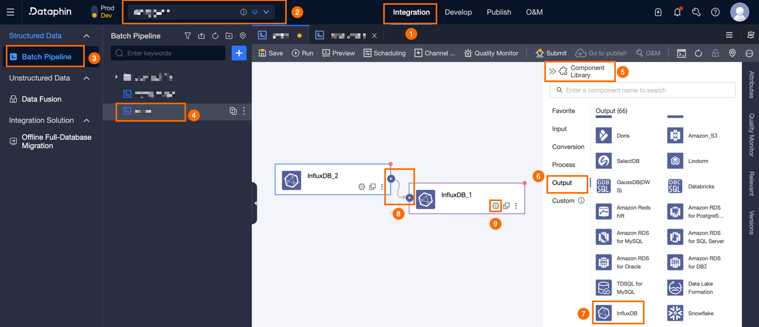Click Preview in the toolbar
Image resolution: width=759 pixels, height=327 pixels.
click(x=338, y=53)
